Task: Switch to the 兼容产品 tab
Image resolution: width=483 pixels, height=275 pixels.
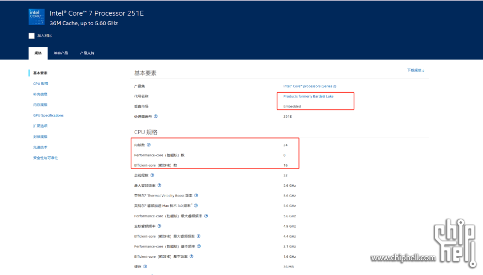Action: click(x=61, y=53)
